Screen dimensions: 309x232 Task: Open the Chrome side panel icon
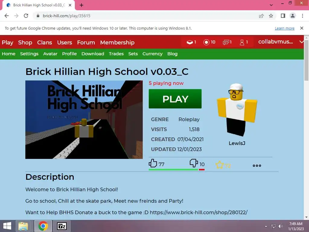(x=283, y=16)
